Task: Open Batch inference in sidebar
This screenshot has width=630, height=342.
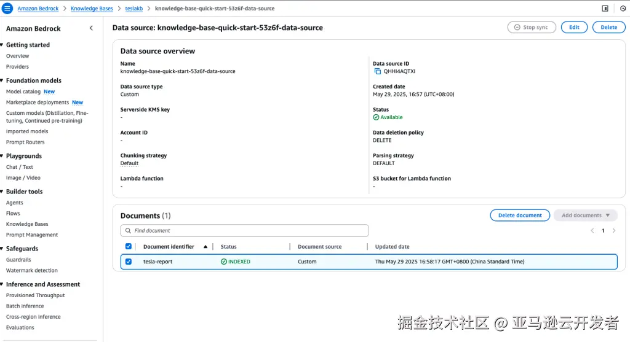Action: point(25,306)
